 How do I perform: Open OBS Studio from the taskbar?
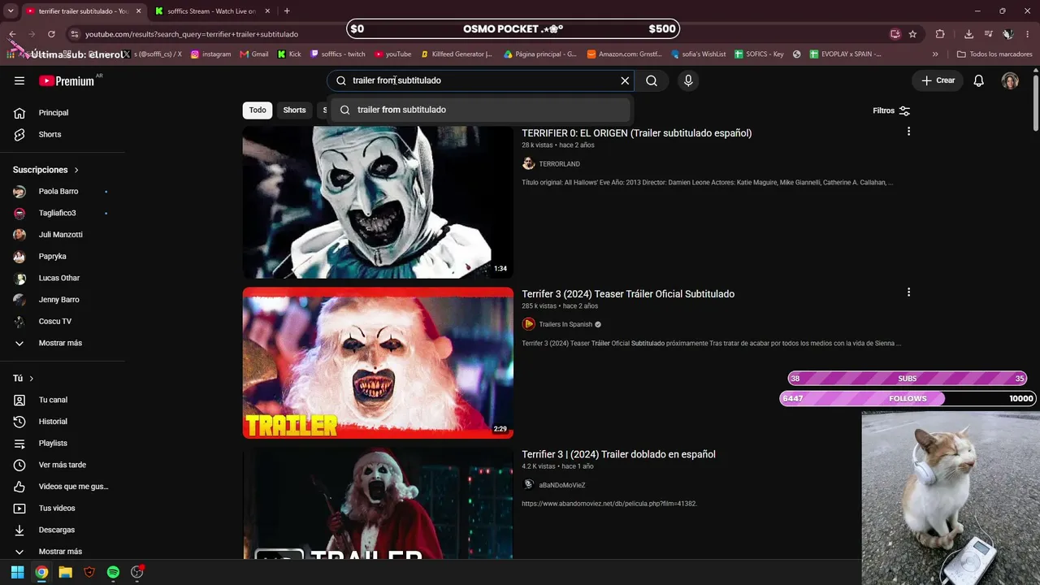137,572
